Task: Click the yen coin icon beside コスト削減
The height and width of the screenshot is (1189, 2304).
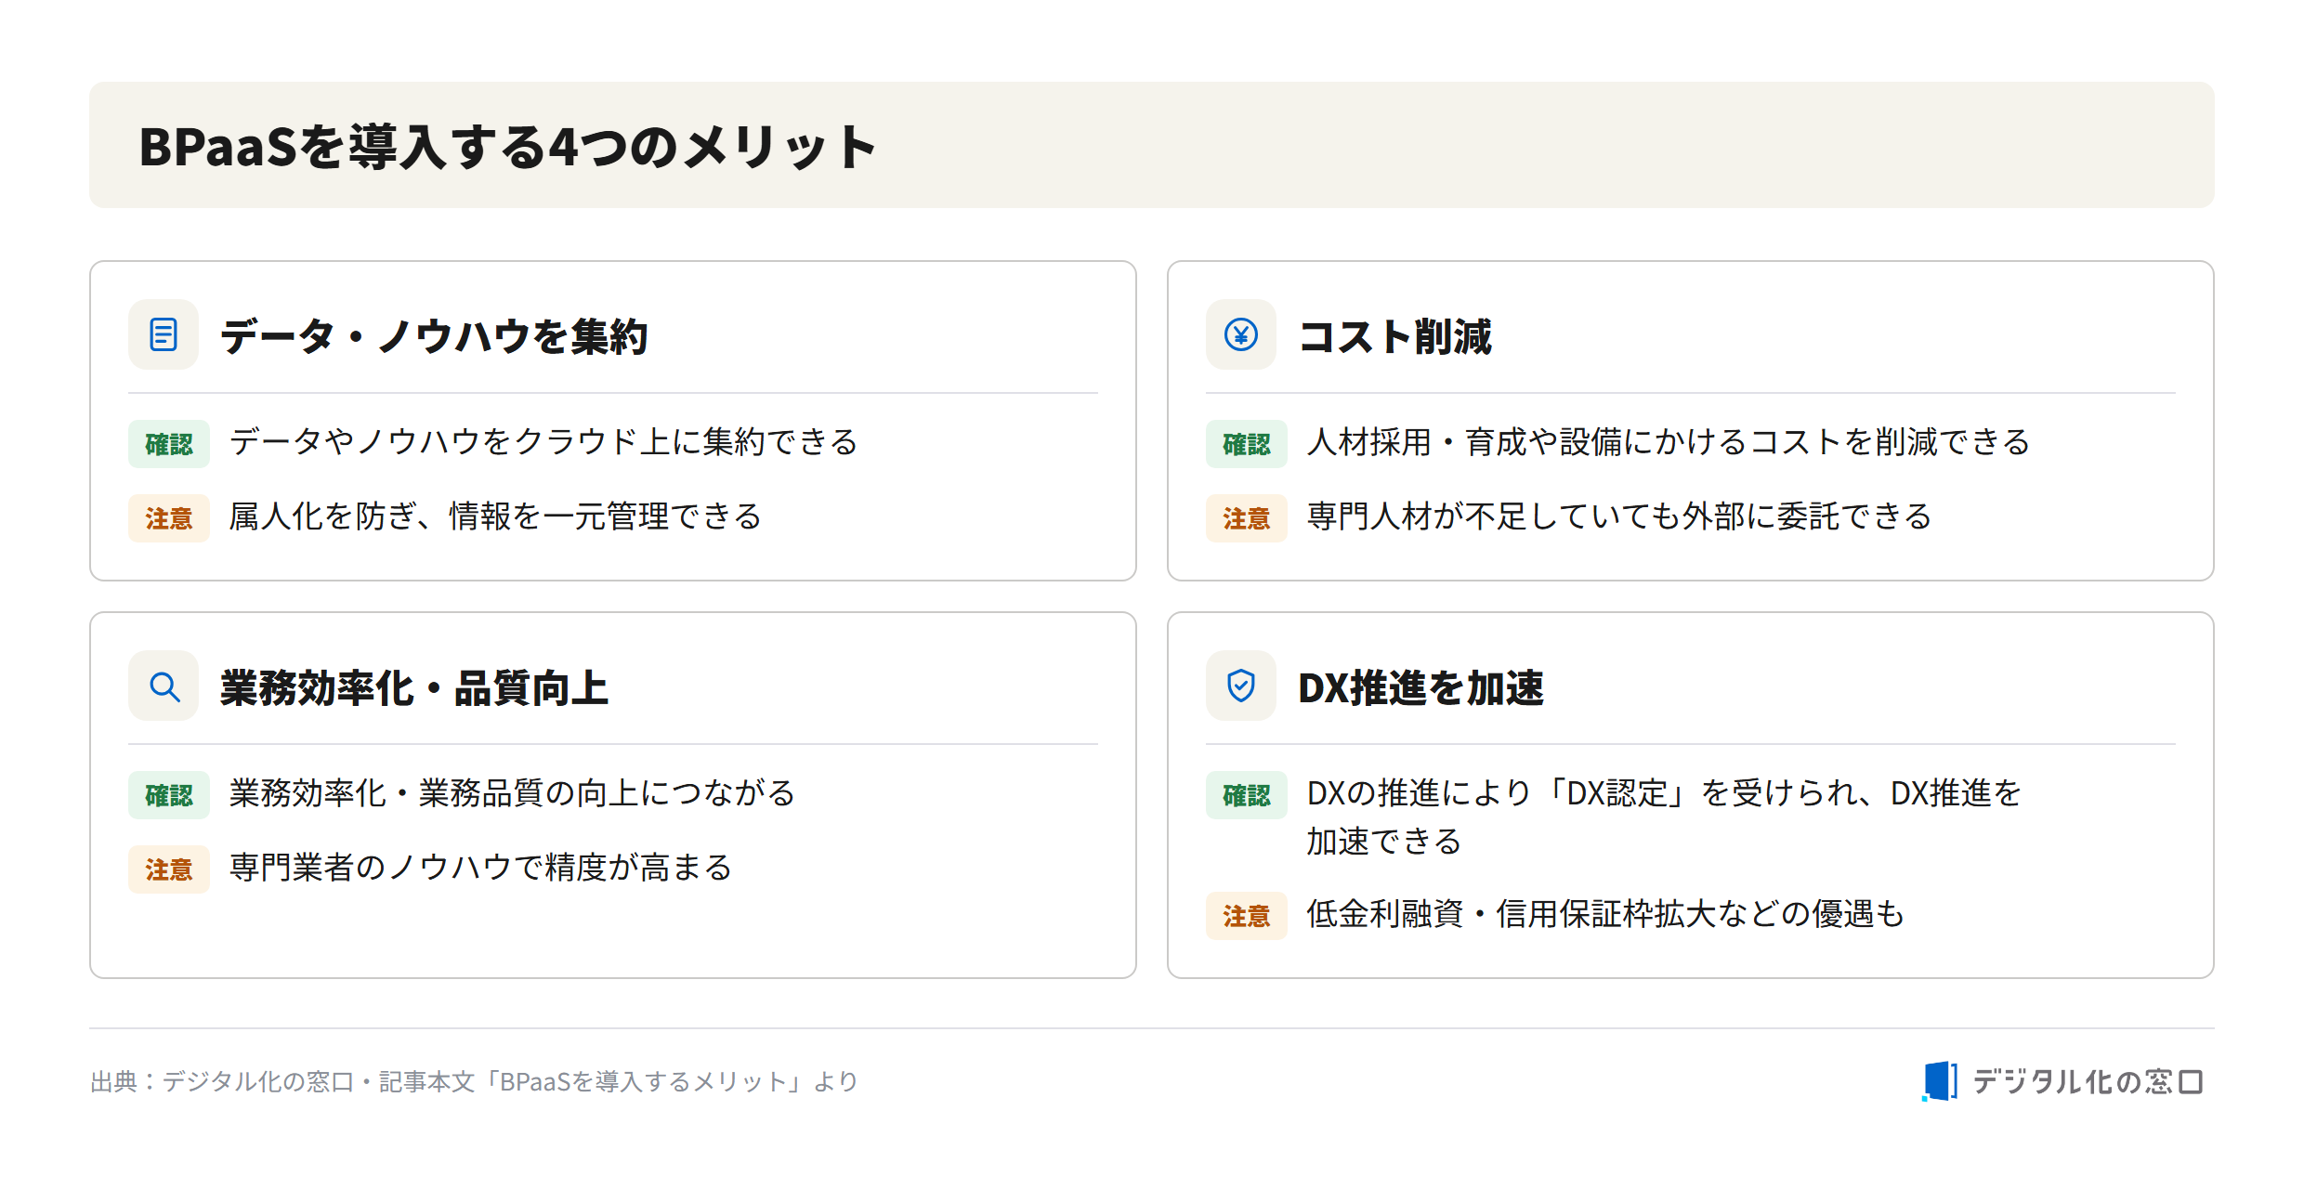Action: [1241, 334]
